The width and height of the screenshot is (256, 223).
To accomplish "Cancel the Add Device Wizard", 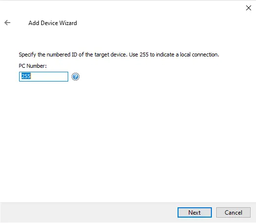I will (x=233, y=212).
